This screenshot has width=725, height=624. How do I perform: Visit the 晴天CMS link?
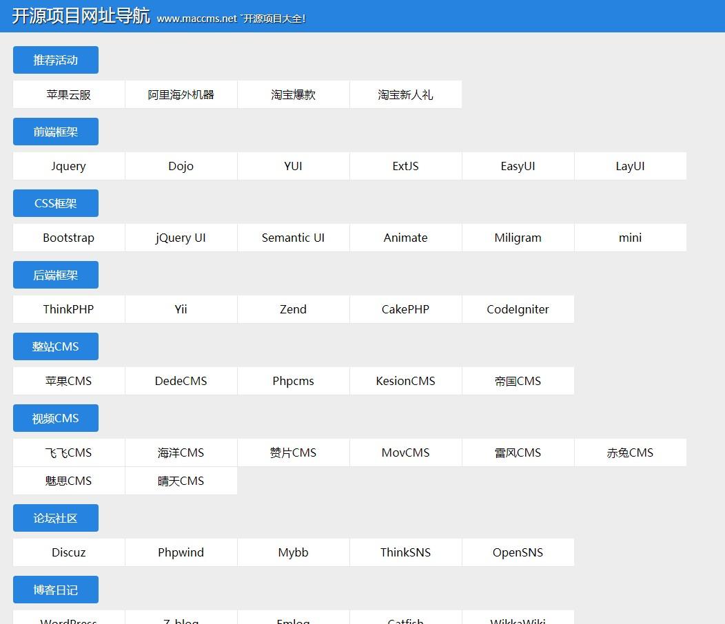coord(181,481)
